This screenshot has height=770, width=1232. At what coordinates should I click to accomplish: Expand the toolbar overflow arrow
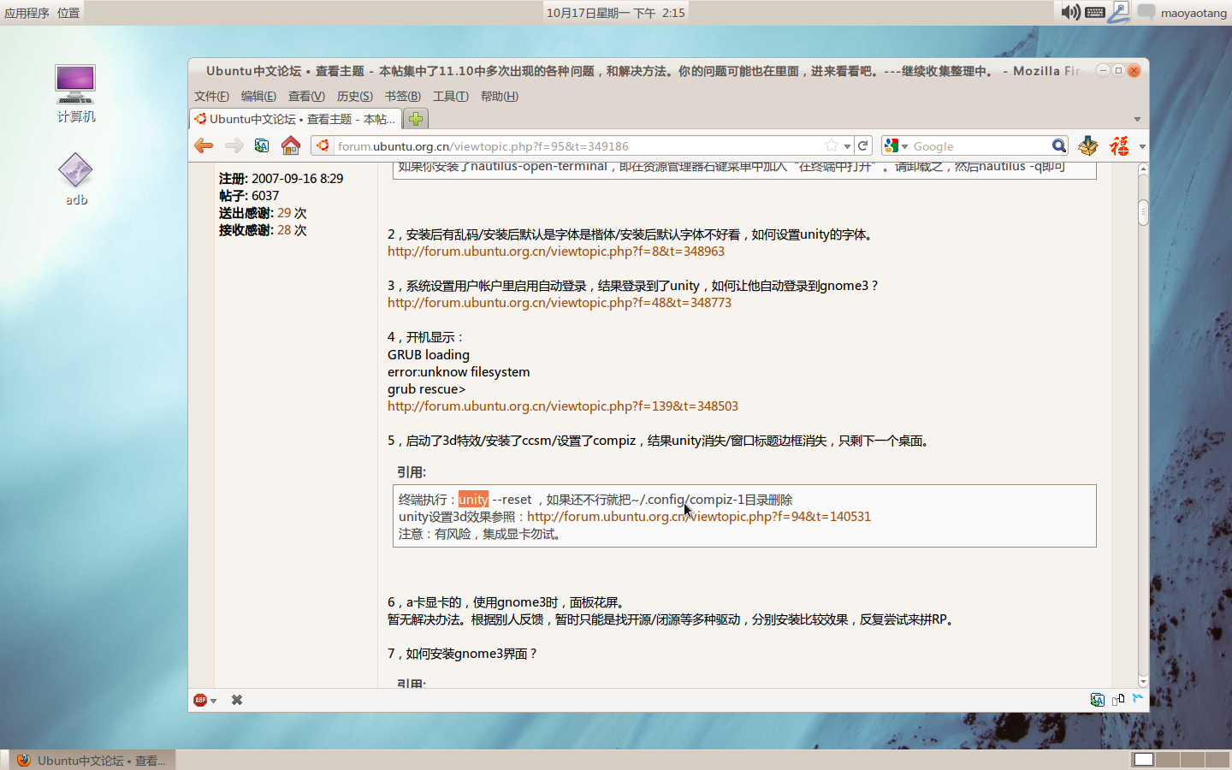pos(1141,146)
